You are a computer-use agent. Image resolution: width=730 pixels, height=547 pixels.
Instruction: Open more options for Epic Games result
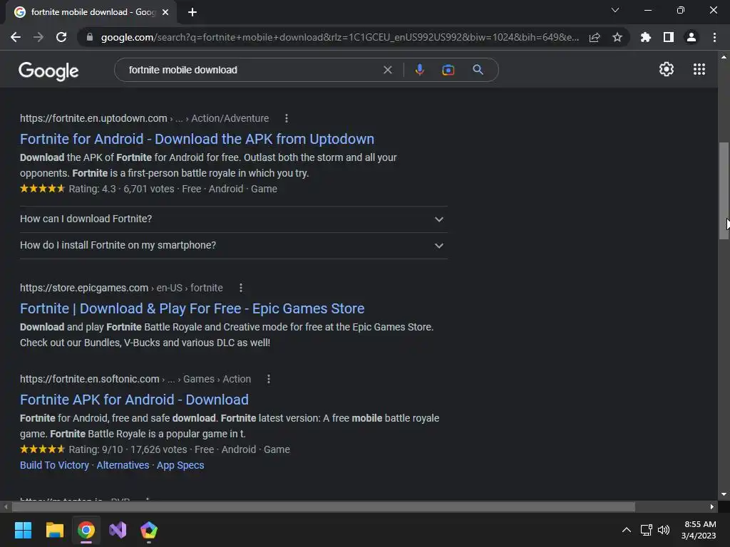pyautogui.click(x=241, y=288)
